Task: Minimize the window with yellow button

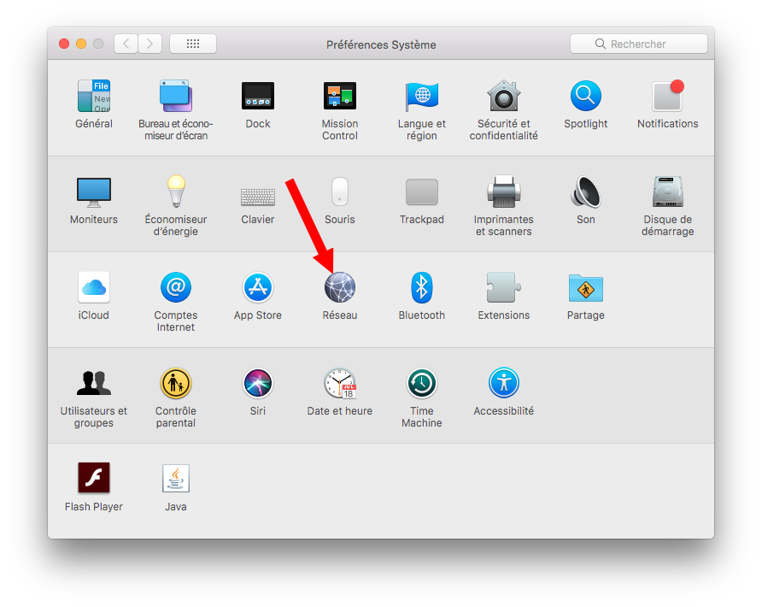Action: click(x=81, y=44)
